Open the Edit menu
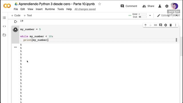183x103 pixels. click(23, 9)
